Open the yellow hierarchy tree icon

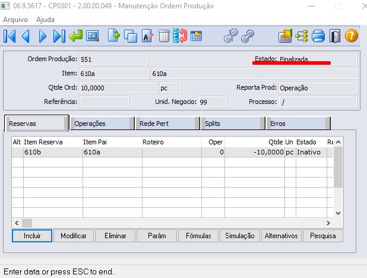pos(302,36)
